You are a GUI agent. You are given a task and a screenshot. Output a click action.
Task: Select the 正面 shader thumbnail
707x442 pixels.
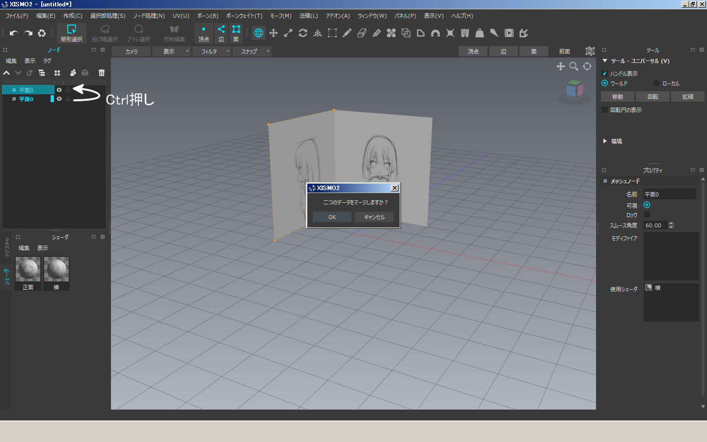[x=28, y=274]
